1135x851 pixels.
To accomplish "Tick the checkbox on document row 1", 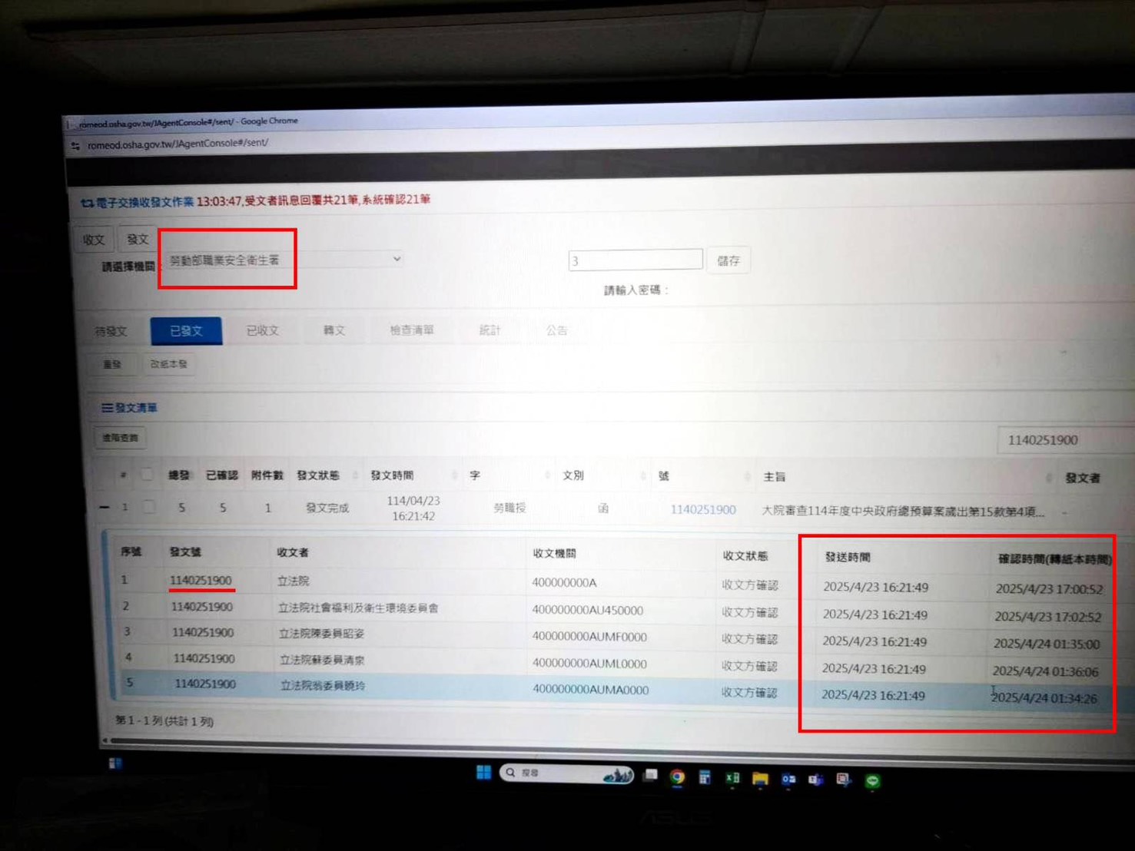I will pos(149,507).
